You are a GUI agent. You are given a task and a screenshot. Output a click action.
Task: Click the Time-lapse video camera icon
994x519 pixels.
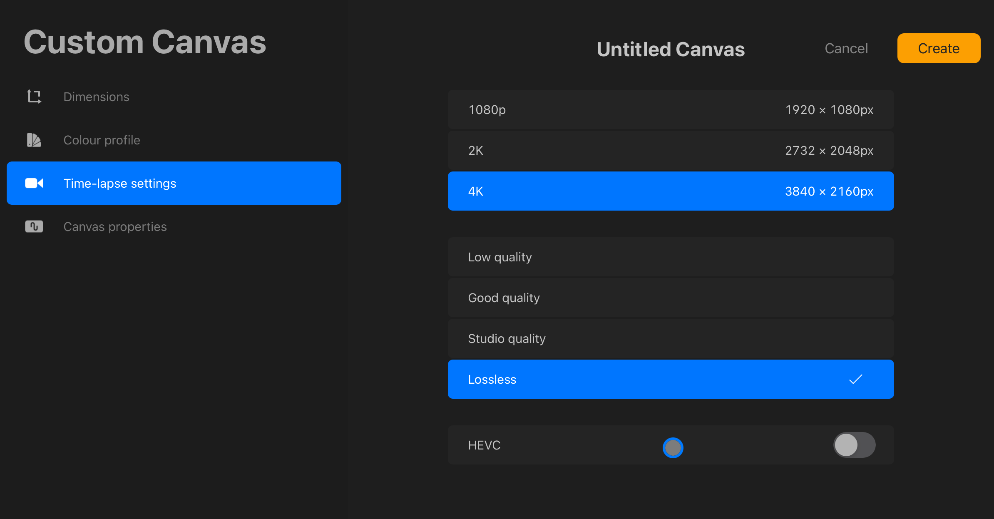click(x=34, y=183)
